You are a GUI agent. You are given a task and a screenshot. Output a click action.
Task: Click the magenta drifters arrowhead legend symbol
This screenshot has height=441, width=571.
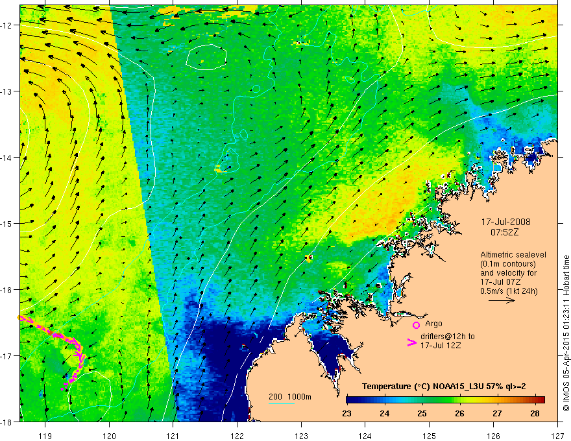pos(411,342)
